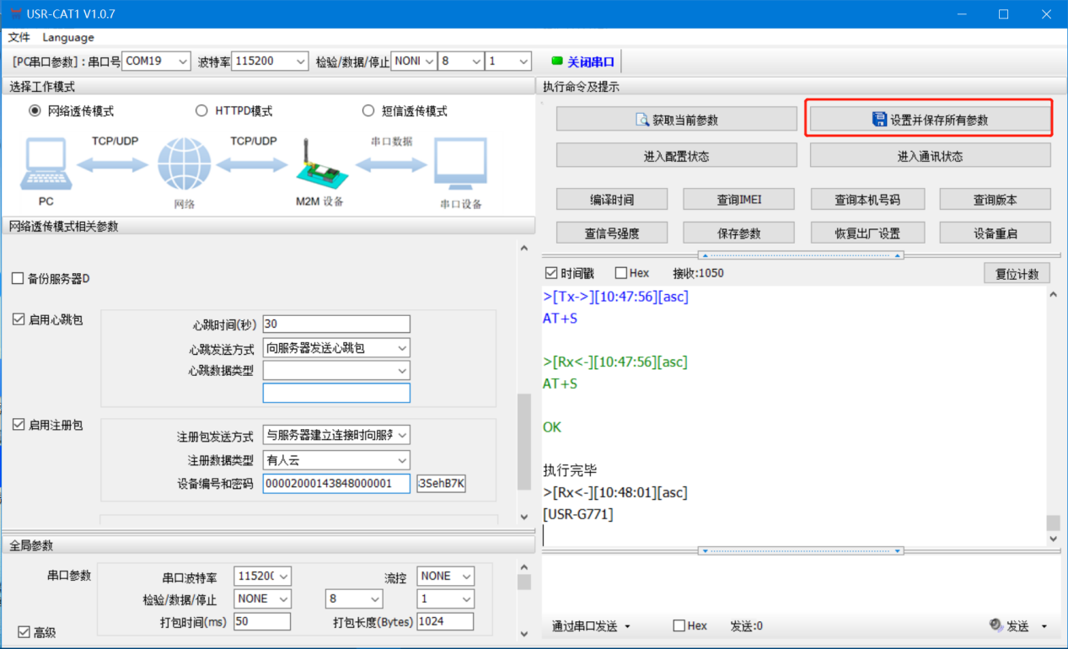Screen dimensions: 1068x649
Task: Click the 串口设备 monitor icon
Action: click(x=460, y=165)
